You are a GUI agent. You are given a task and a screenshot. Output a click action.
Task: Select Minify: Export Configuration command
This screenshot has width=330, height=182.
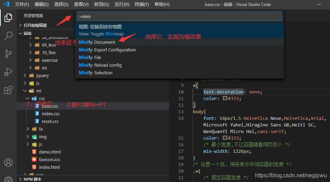(179, 50)
